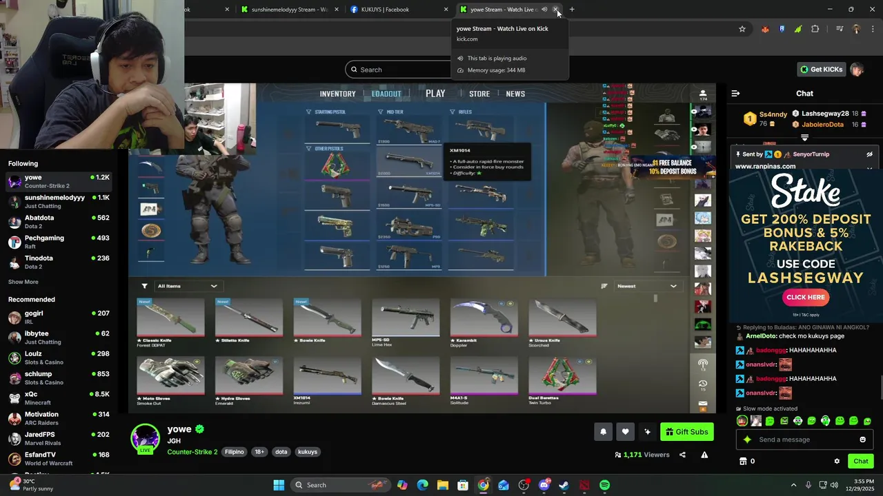Open the gogirl recommended channel

[x=58, y=317]
